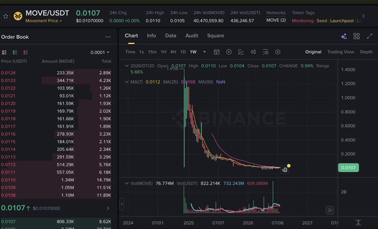
Task: Show sell orders only view
Action: (x=25, y=52)
